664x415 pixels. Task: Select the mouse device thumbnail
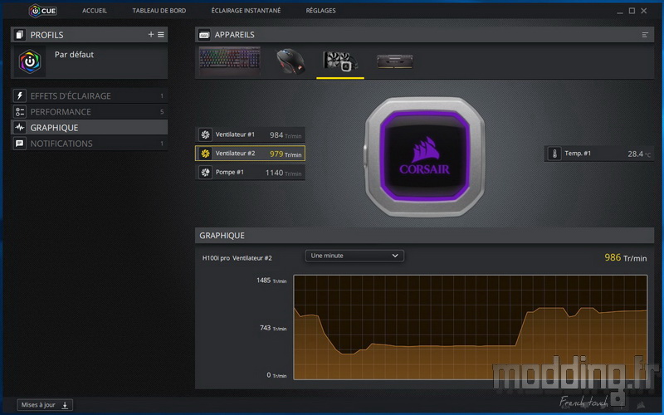click(x=290, y=61)
